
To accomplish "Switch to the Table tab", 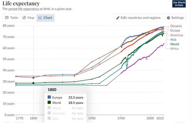I will coord(12,18).
